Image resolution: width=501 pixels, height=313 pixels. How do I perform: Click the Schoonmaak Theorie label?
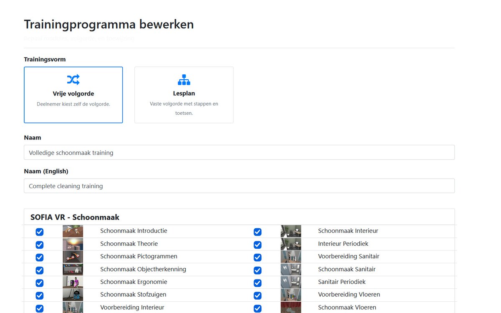pos(129,244)
